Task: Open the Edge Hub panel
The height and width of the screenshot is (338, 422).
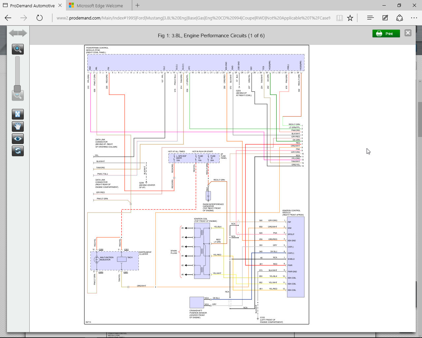Action: coord(370,18)
